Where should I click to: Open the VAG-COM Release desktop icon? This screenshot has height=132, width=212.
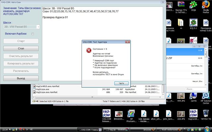[x=107, y=116]
